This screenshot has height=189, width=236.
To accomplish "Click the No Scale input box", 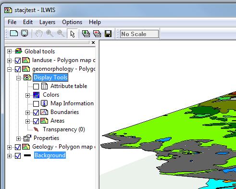I will [x=139, y=34].
